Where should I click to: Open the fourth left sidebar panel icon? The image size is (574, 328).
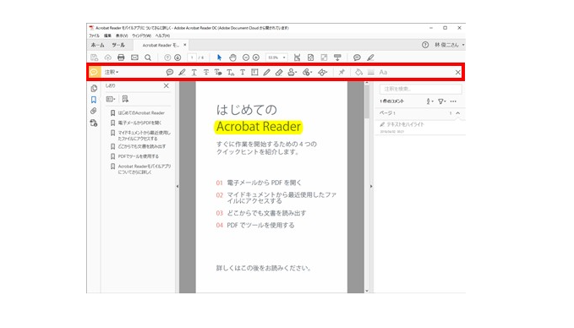tap(94, 123)
